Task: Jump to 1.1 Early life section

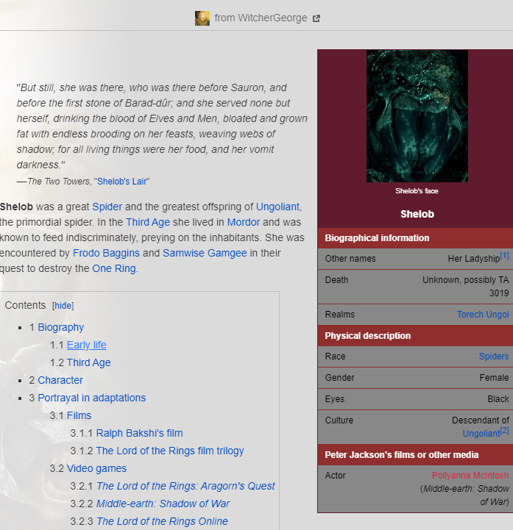Action: 87,345
